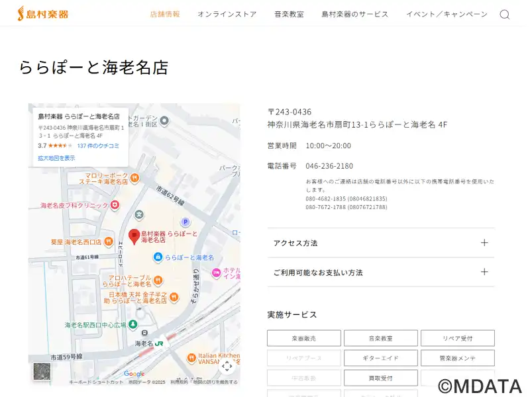Click the red Shimamura store map pin
The height and width of the screenshot is (397, 530).
click(134, 236)
